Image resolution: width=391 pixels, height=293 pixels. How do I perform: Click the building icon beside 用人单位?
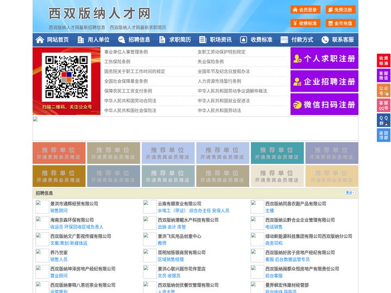[80, 40]
